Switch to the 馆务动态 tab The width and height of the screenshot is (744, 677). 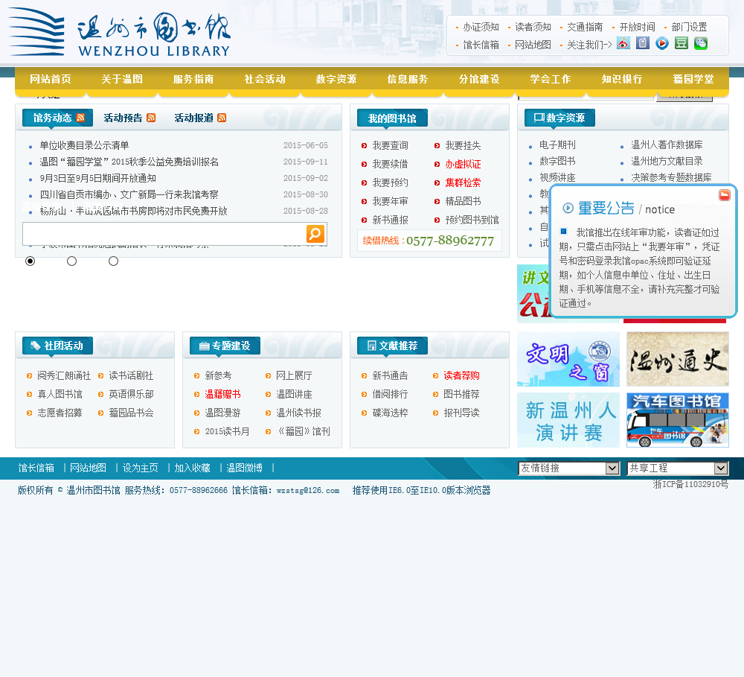click(52, 118)
